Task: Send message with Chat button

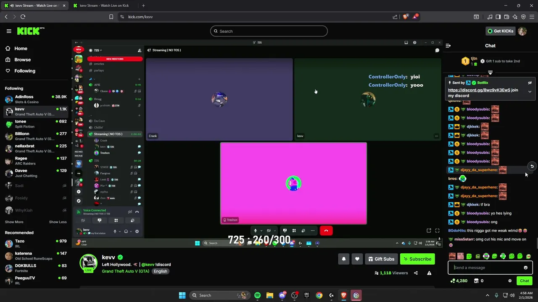Action: pos(525,281)
